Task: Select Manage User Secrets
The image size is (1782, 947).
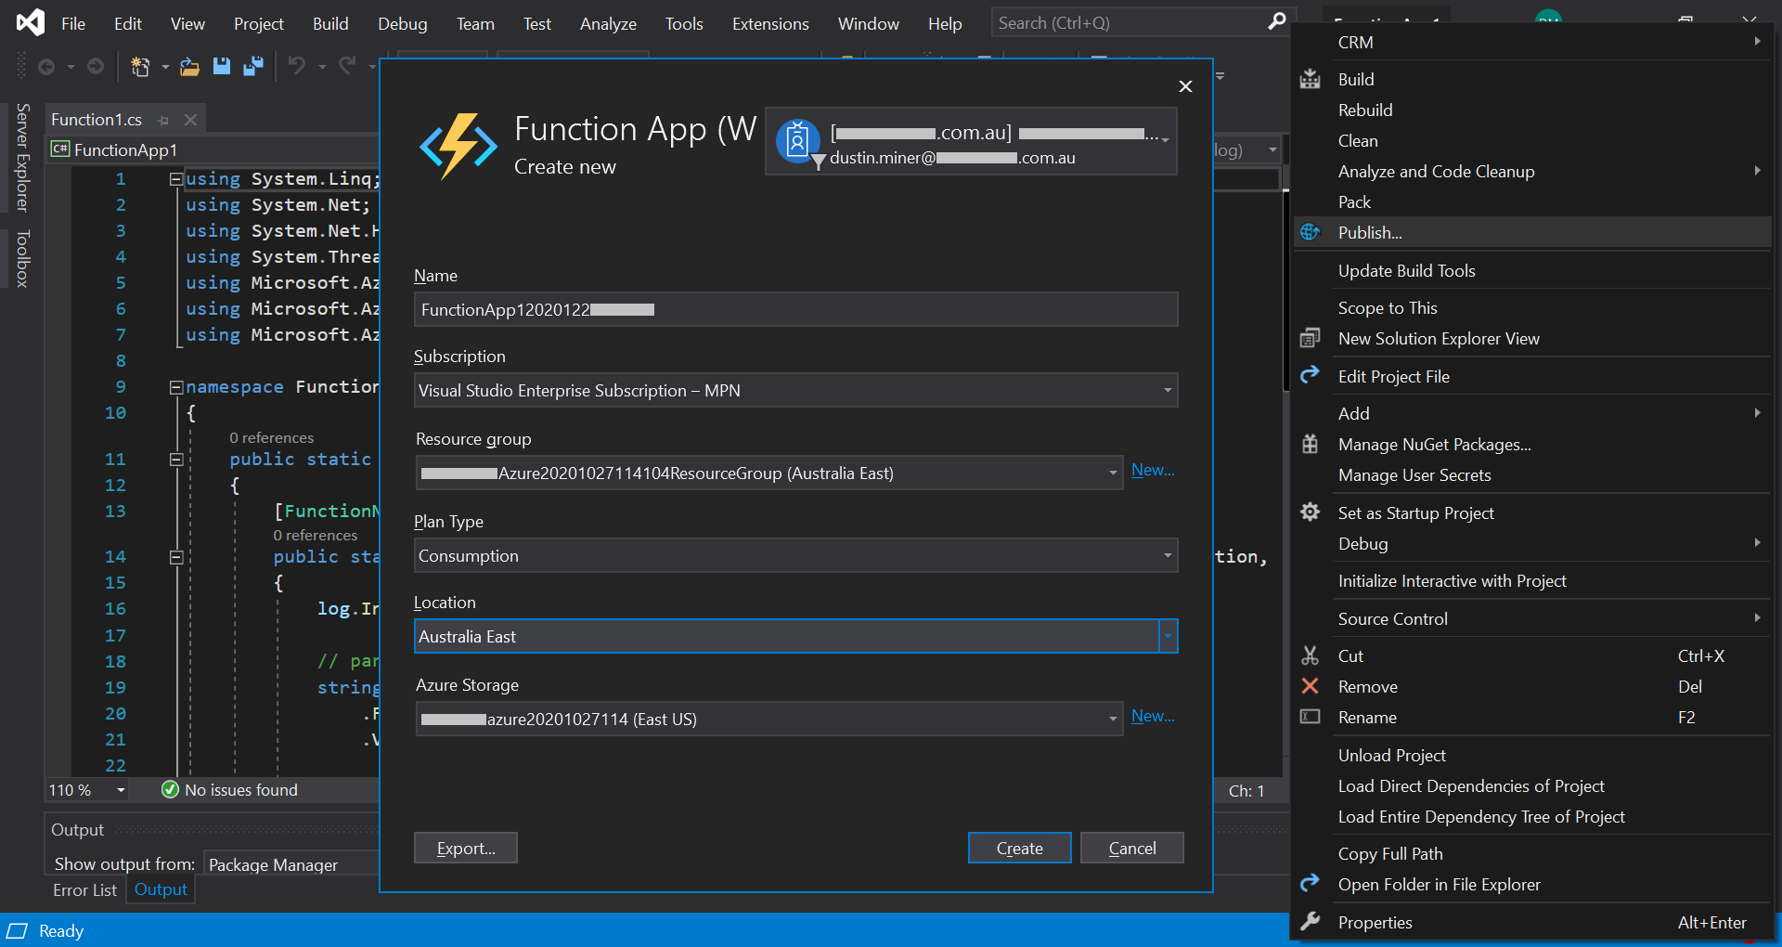Action: pyautogui.click(x=1532, y=474)
